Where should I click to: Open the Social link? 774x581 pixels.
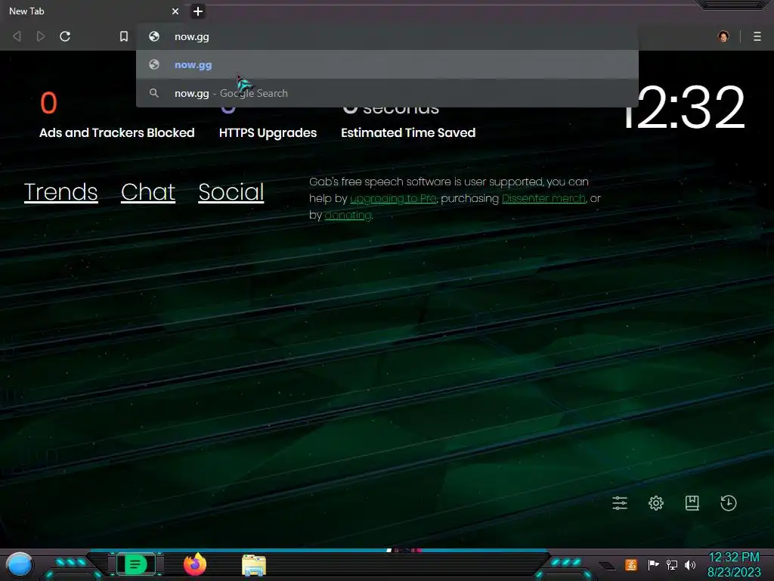231,192
